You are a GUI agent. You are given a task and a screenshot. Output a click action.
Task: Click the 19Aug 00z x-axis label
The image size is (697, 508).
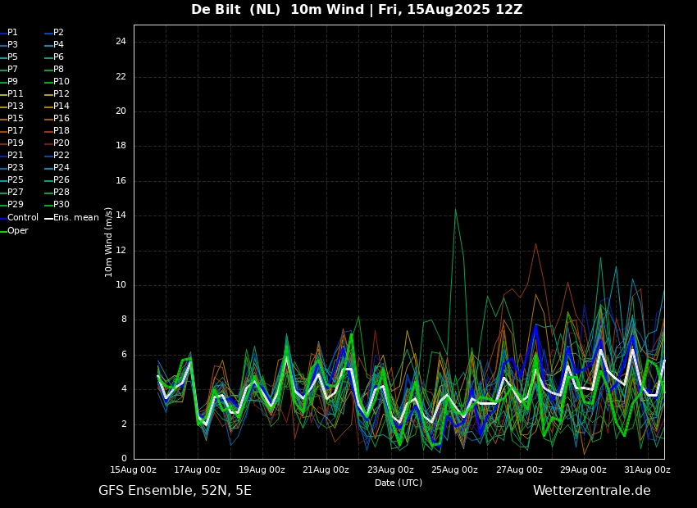click(262, 470)
